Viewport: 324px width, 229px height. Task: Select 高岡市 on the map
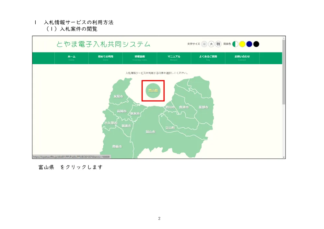coord(122,111)
